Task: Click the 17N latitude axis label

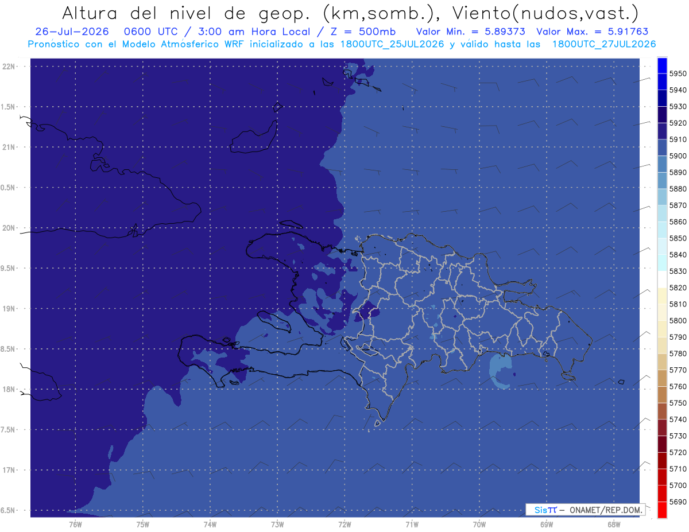Action: point(9,470)
